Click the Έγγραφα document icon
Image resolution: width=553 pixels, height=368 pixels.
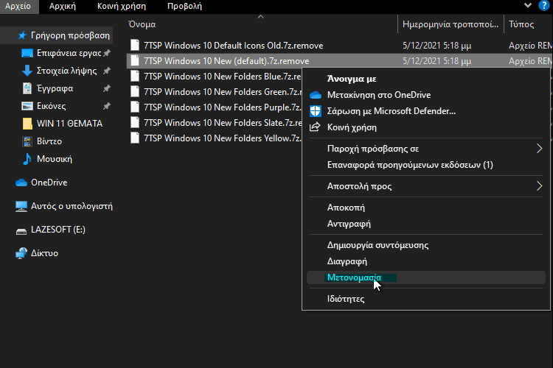click(27, 88)
